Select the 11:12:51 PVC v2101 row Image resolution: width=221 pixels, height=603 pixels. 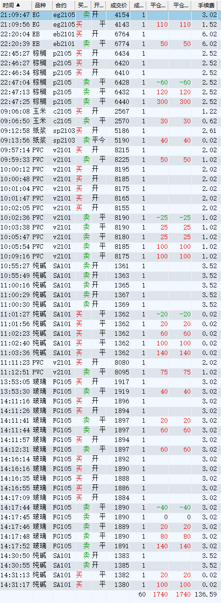110,372
